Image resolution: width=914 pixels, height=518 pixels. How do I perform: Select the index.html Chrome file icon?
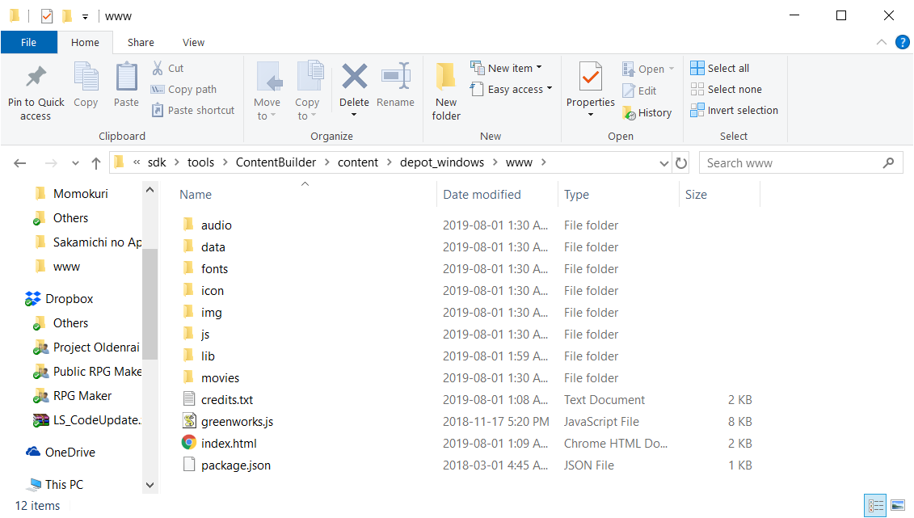(189, 443)
